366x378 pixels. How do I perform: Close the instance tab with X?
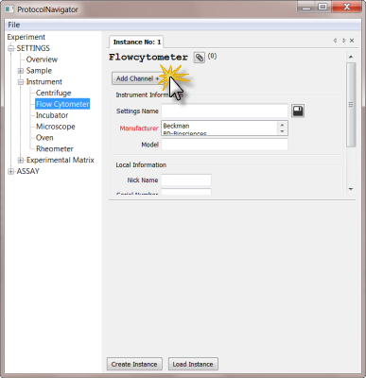pyautogui.click(x=352, y=41)
